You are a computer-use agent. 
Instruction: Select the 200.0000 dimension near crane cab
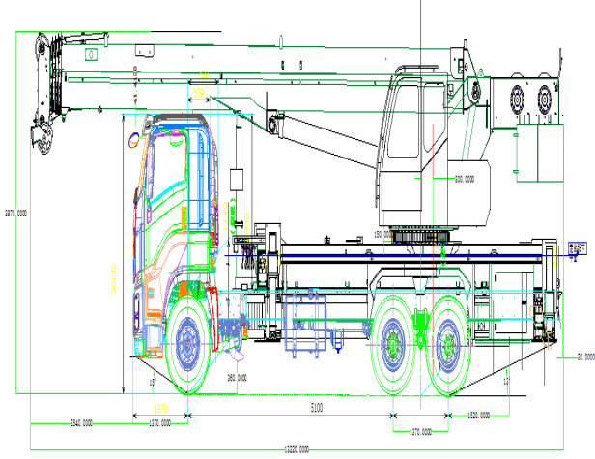(465, 179)
